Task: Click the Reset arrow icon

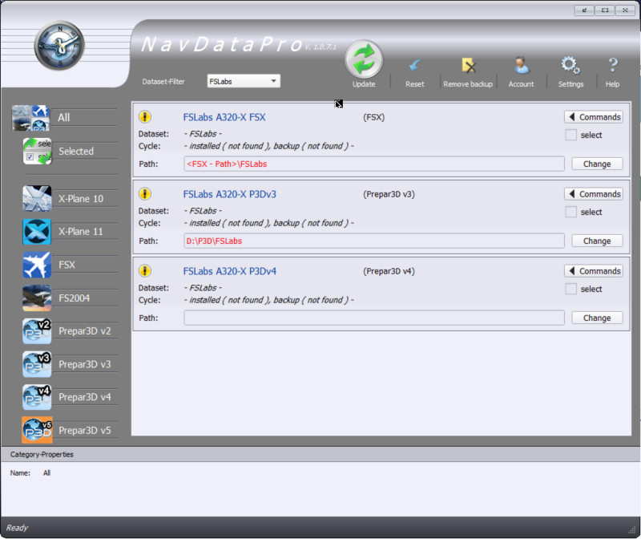Action: tap(414, 66)
